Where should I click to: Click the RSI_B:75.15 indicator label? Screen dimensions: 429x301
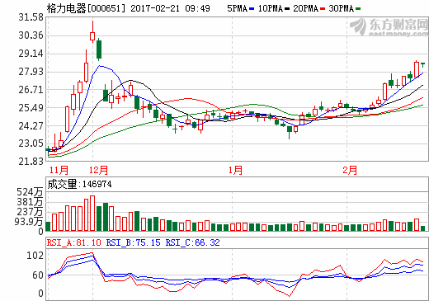(133, 242)
